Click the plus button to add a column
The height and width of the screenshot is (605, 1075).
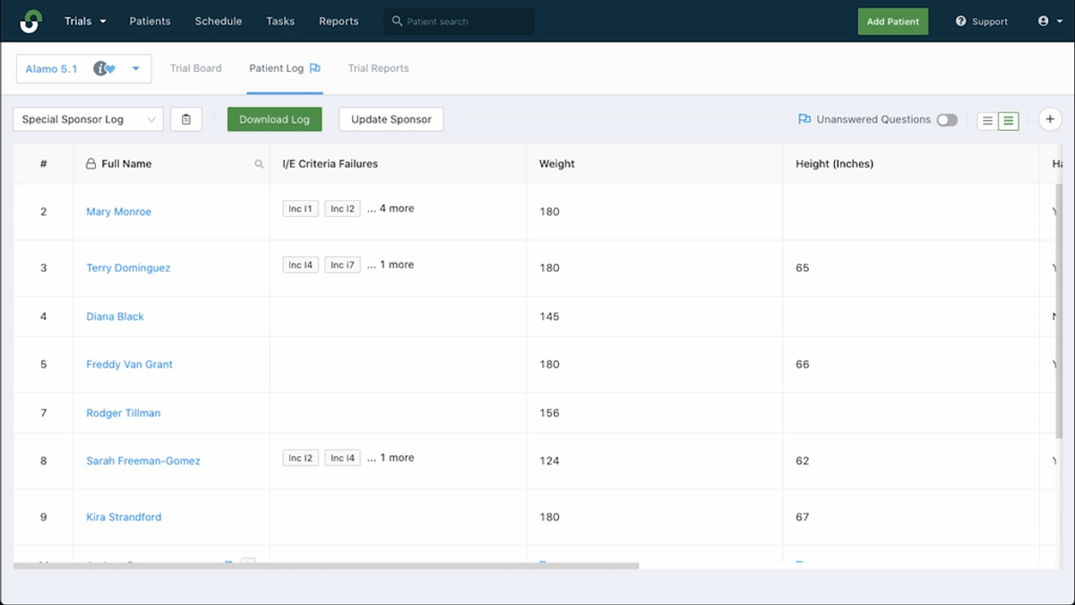point(1050,119)
